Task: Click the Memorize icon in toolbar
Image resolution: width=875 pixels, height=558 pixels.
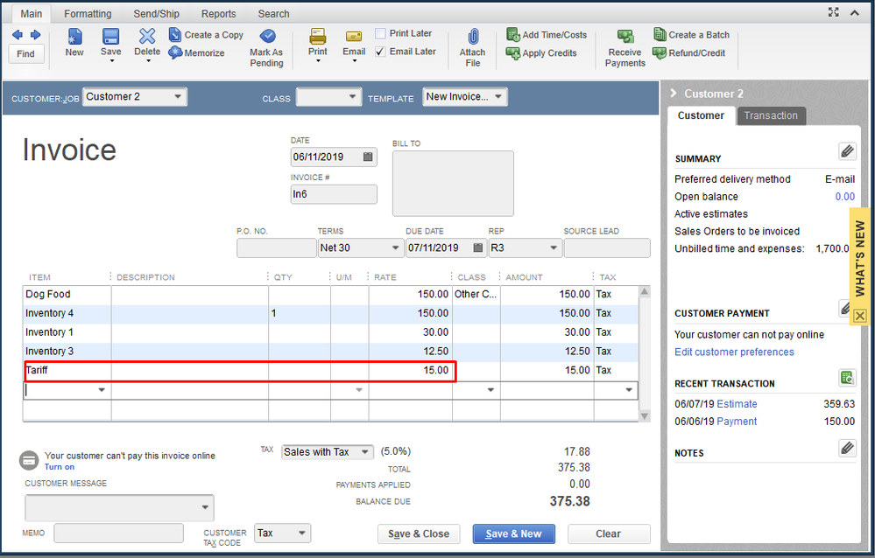Action: pyautogui.click(x=175, y=53)
